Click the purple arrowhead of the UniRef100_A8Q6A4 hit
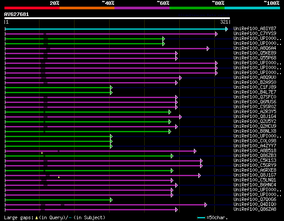The image size is (284, 221). pyautogui.click(x=208, y=48)
